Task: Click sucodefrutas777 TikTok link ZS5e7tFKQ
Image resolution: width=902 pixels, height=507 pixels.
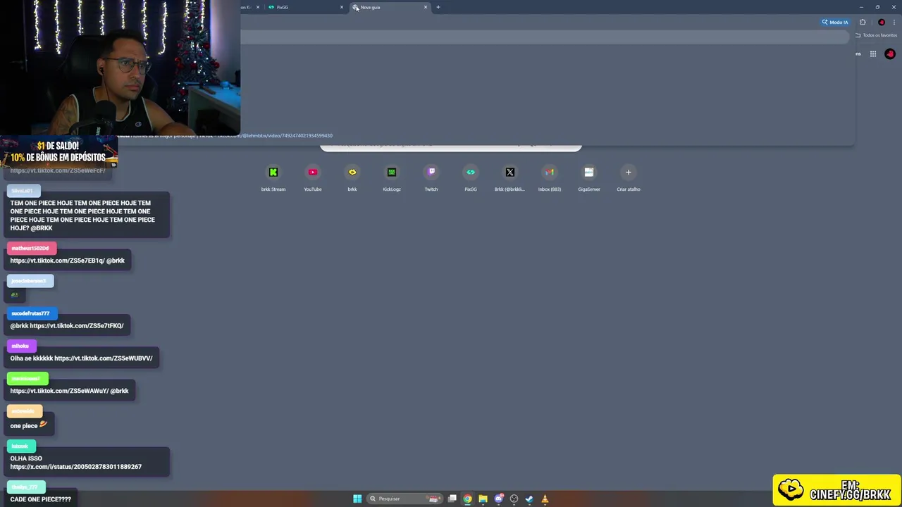Action: 76,326
